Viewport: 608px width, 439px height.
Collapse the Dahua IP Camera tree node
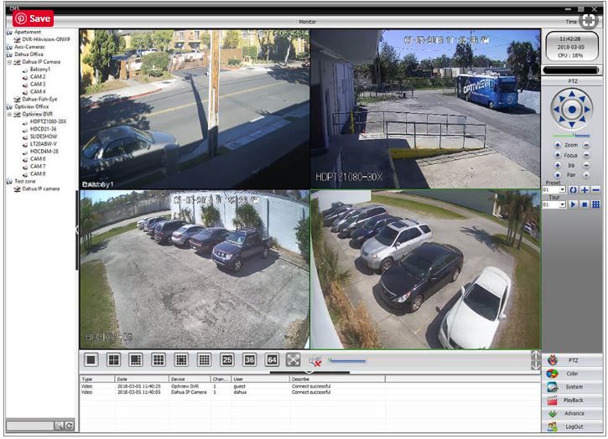point(9,62)
